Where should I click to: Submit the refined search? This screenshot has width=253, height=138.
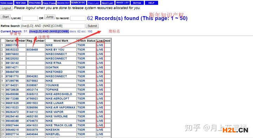92,26
